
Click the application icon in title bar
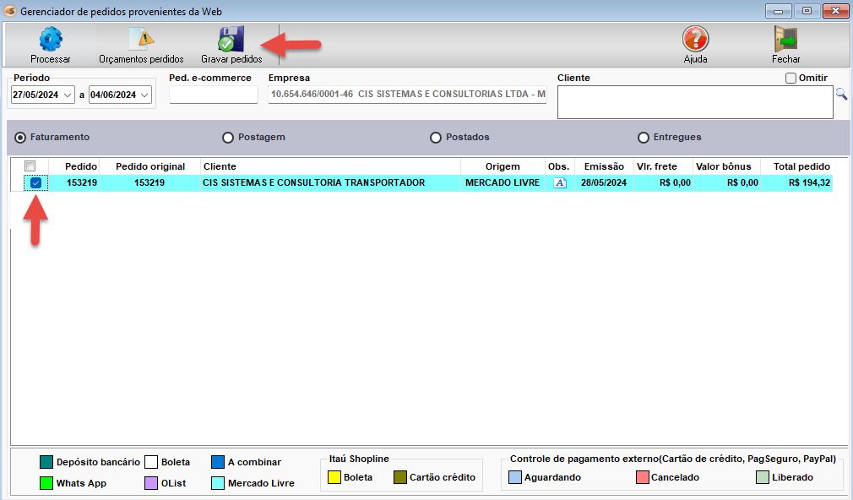[x=10, y=11]
